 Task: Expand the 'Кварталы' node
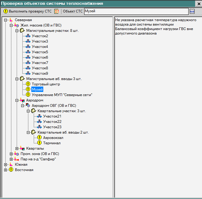point(17,148)
